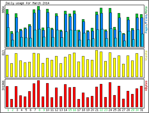This screenshot has height=113, width=149.
Task: Click the green day label 22
Action: pos(101,110)
